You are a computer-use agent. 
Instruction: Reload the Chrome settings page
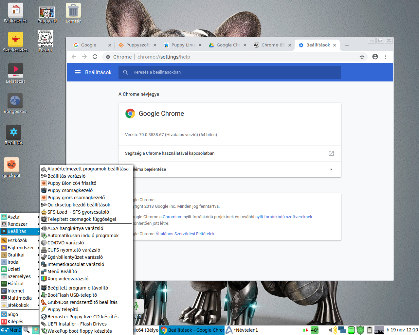tap(95, 57)
